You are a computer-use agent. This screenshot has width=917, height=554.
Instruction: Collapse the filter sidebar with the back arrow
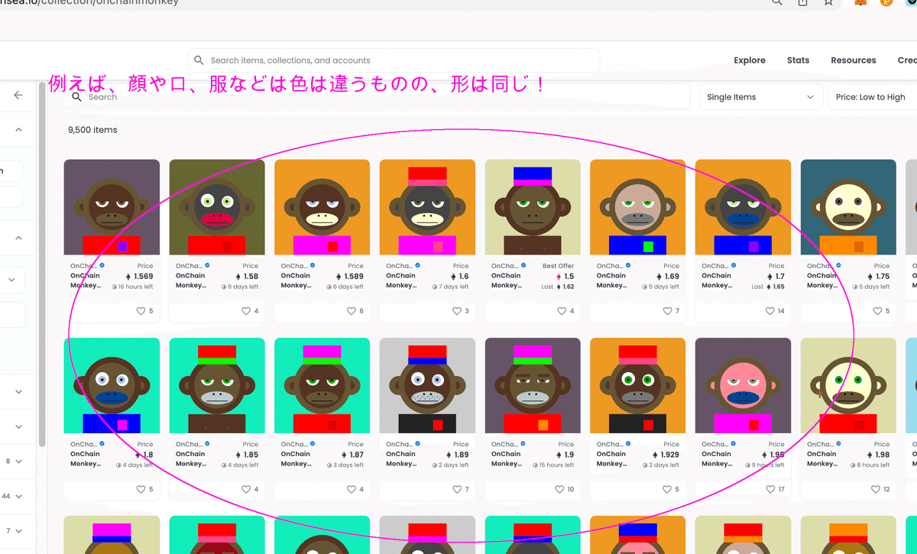18,96
